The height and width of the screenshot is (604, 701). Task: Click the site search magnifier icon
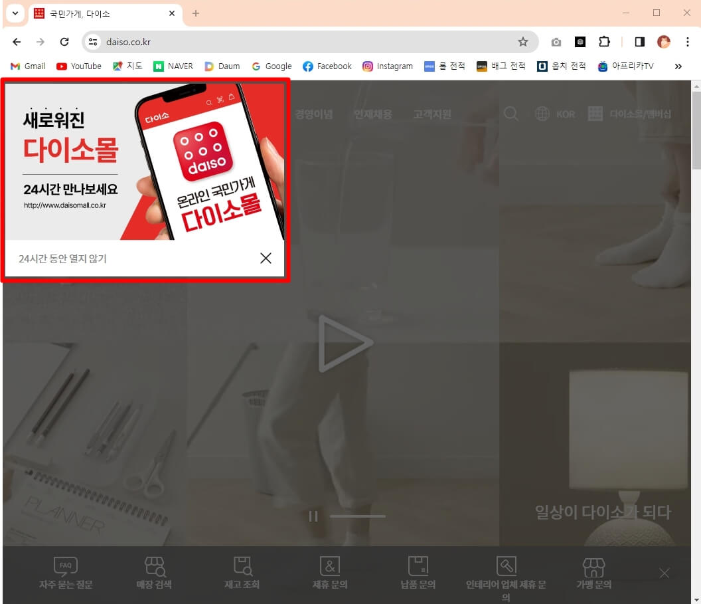pyautogui.click(x=511, y=114)
